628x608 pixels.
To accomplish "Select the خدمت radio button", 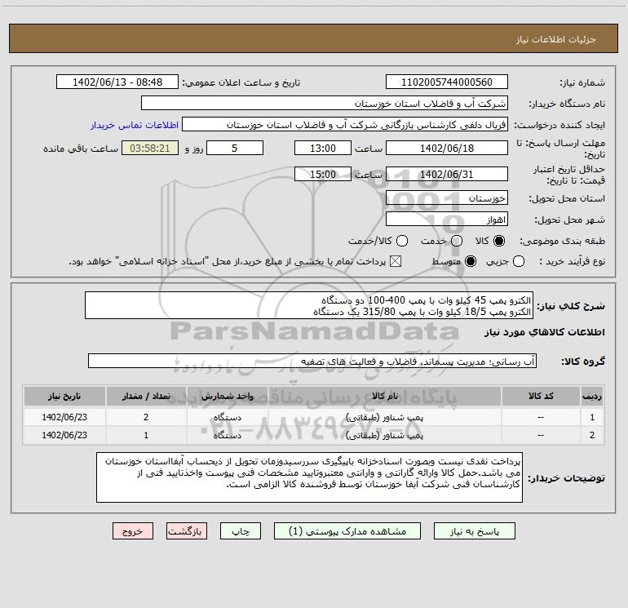I will 457,241.
